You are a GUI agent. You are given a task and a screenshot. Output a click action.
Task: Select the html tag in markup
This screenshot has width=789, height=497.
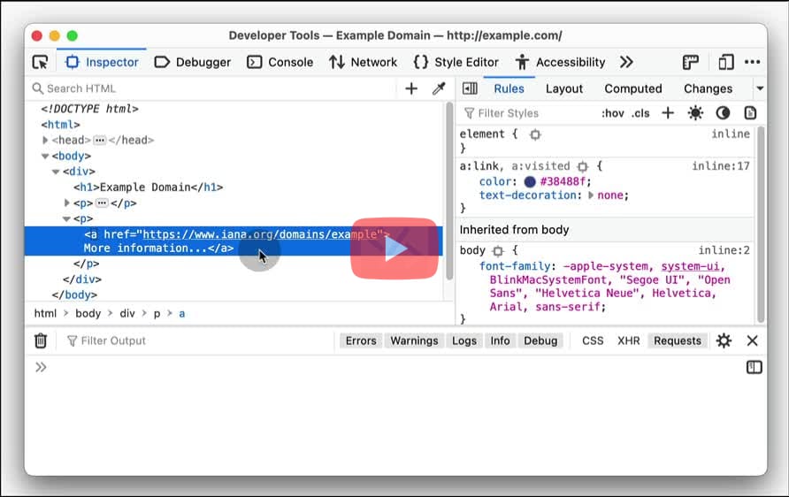tap(60, 124)
